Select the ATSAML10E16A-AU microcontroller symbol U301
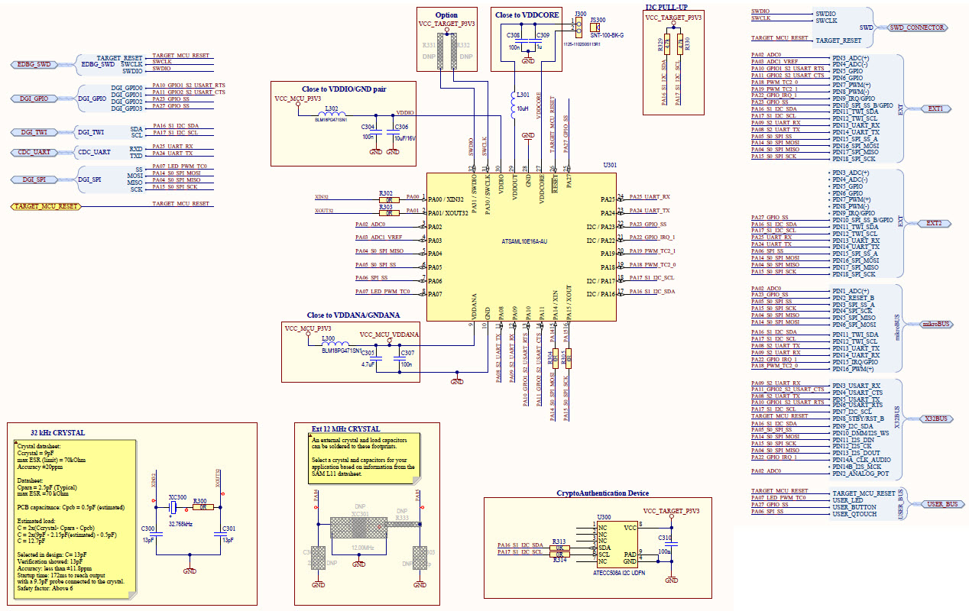The width and height of the screenshot is (969, 611). 522,244
